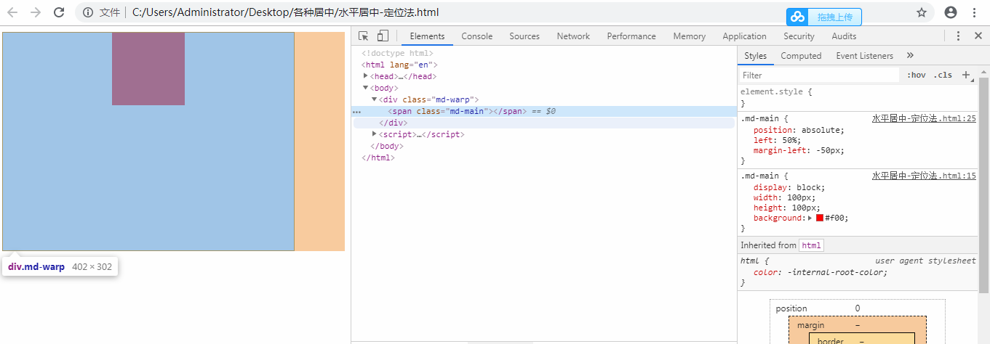Expand the head element node
The height and width of the screenshot is (344, 990).
click(x=366, y=76)
